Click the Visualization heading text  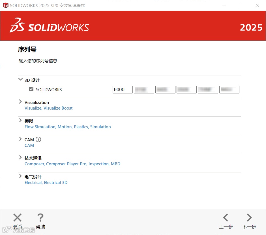37,102
